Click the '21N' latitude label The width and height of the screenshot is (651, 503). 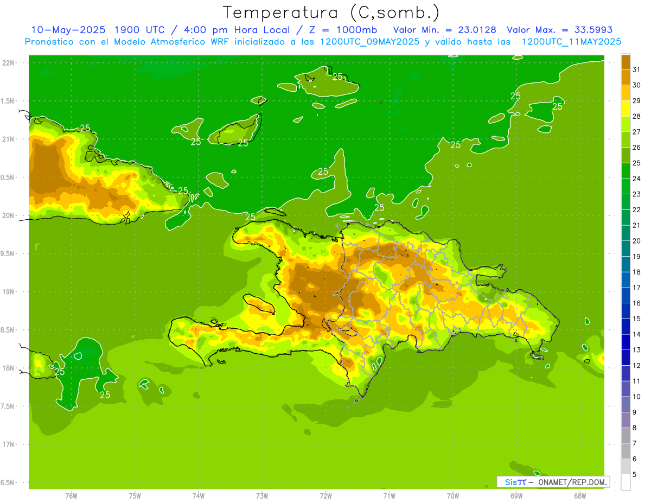pyautogui.click(x=8, y=139)
